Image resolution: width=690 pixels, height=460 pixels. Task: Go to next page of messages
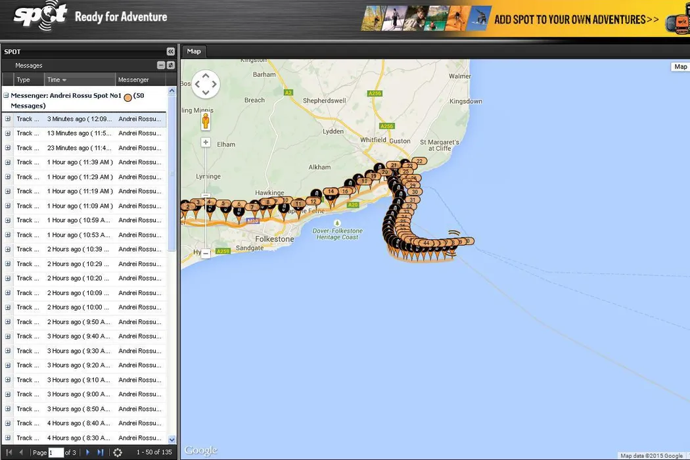88,452
